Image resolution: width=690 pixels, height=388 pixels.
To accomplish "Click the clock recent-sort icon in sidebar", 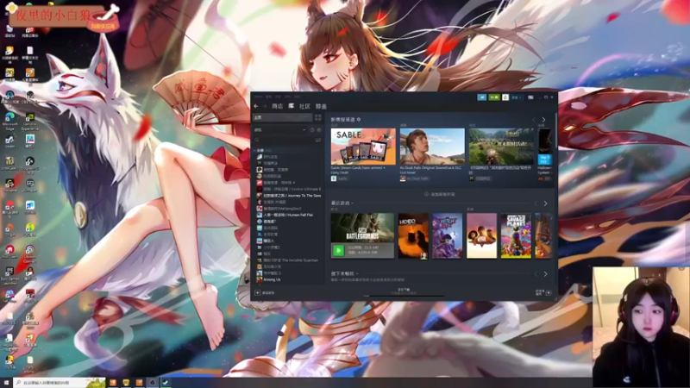I will 312,130.
